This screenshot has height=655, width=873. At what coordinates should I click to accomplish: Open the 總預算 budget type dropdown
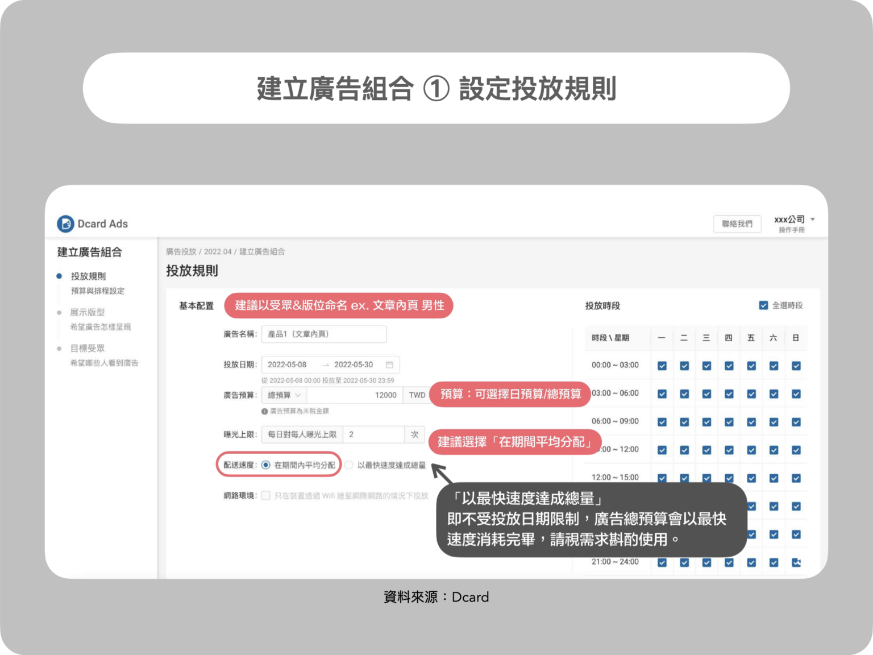tap(283, 395)
